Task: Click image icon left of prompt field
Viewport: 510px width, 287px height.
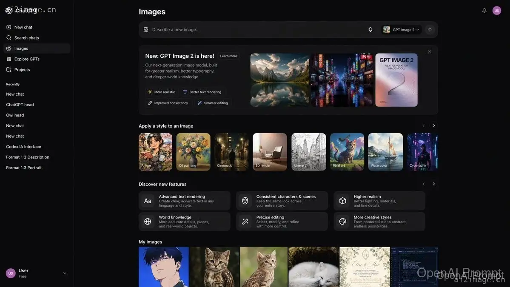Action: [146, 30]
